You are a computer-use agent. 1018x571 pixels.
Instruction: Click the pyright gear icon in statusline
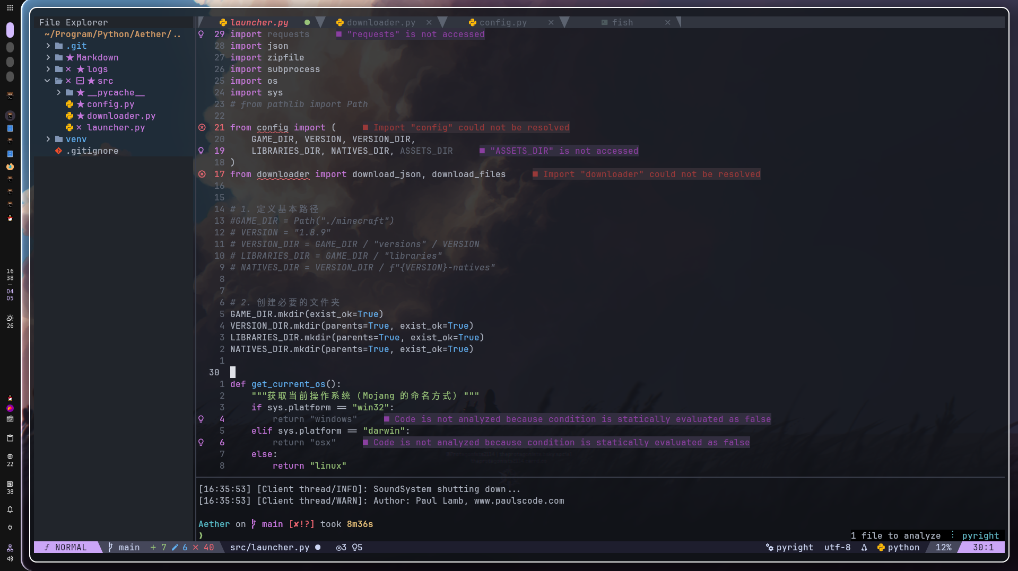pyautogui.click(x=769, y=547)
